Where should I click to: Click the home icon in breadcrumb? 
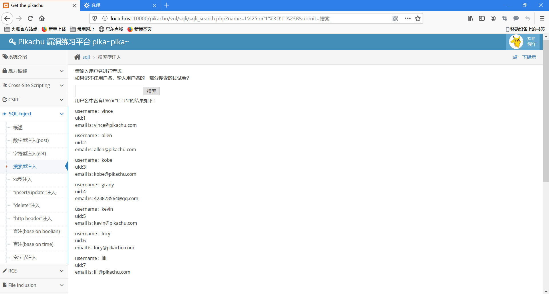(77, 57)
